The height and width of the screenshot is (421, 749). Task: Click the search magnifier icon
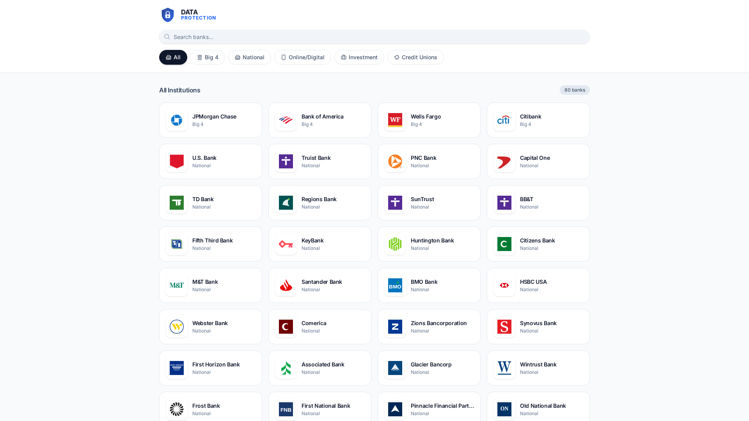pos(167,37)
